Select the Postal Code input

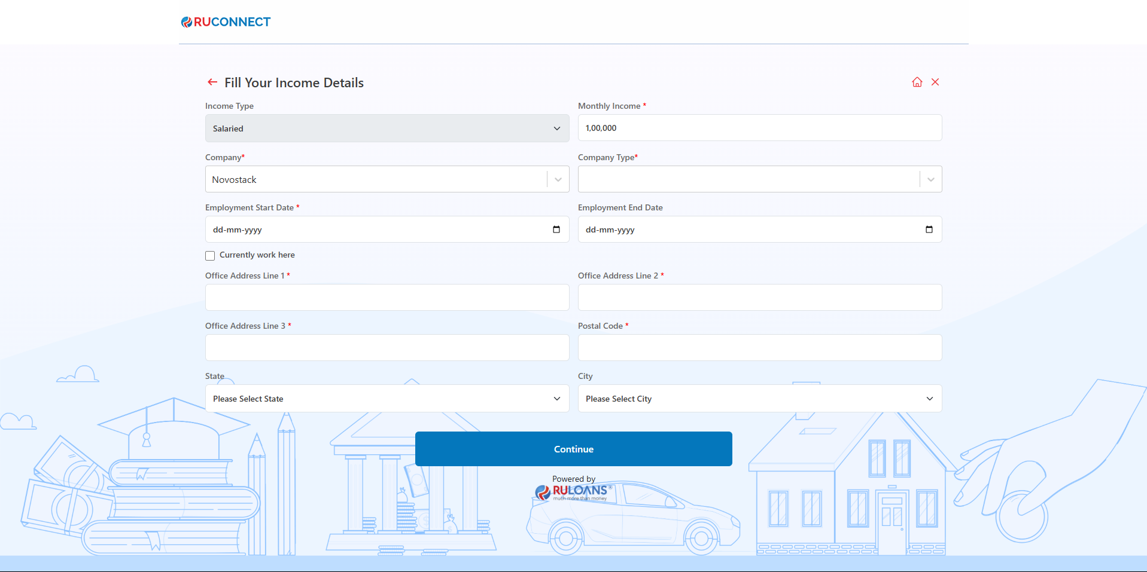[759, 348]
